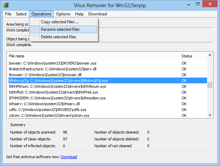Select the BrokerInfrastructure bisrv.dll row

tap(108, 69)
